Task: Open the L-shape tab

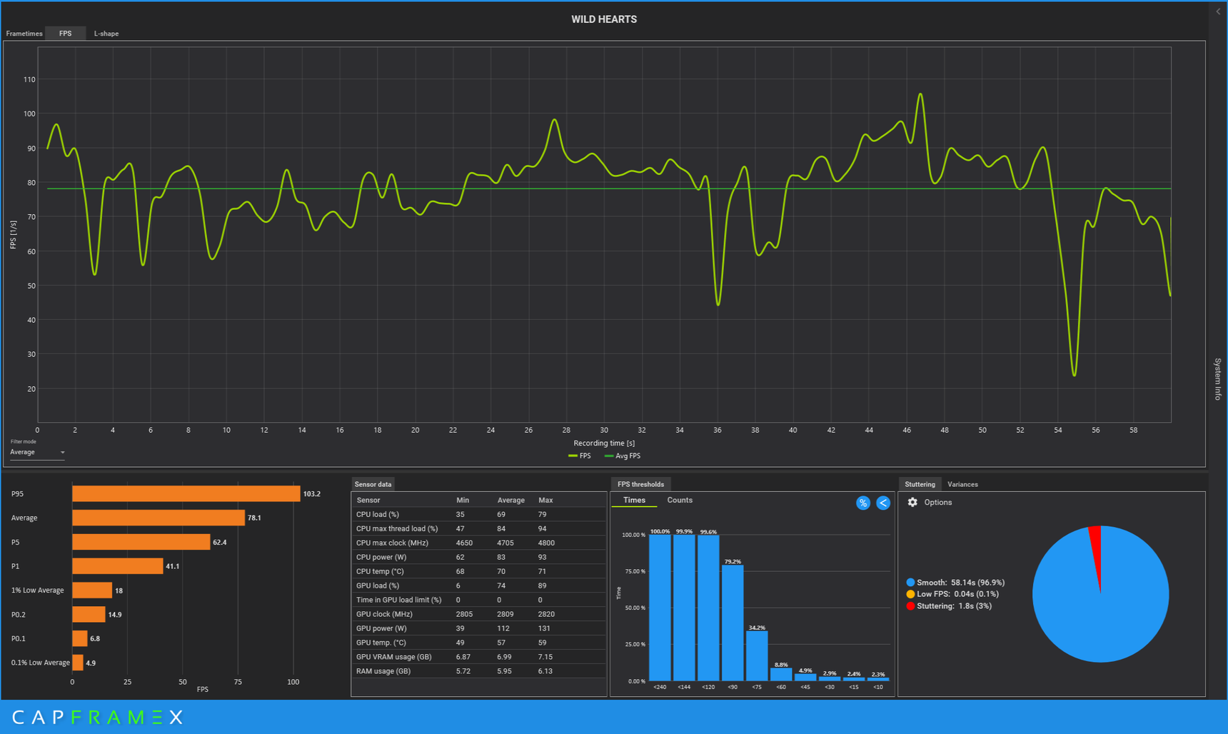Action: [x=106, y=34]
